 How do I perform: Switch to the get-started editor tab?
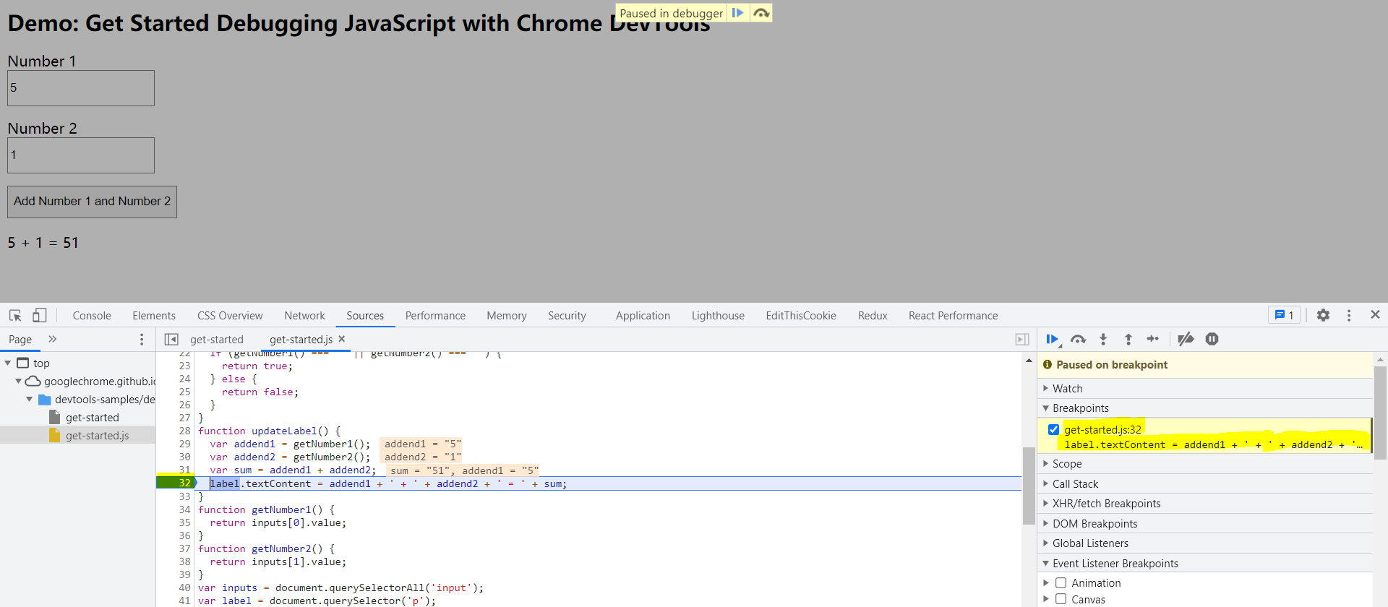(x=217, y=340)
